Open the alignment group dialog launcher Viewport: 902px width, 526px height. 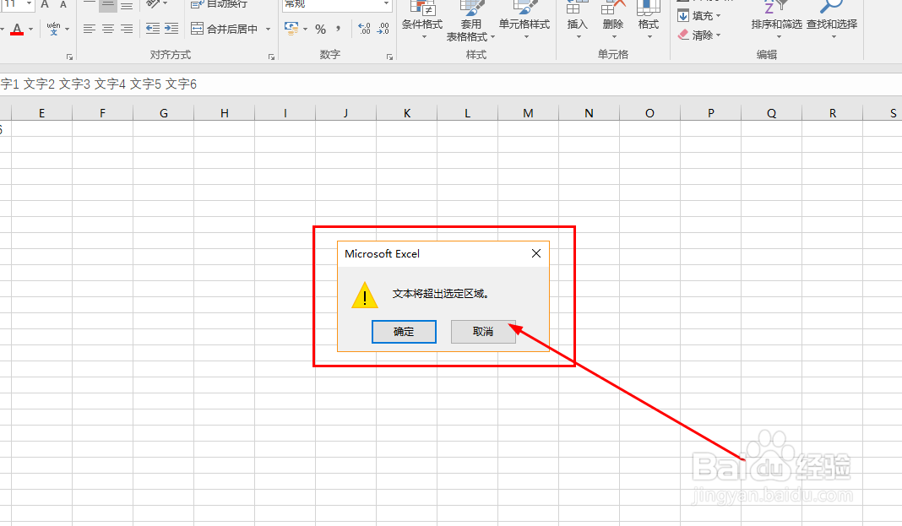271,57
